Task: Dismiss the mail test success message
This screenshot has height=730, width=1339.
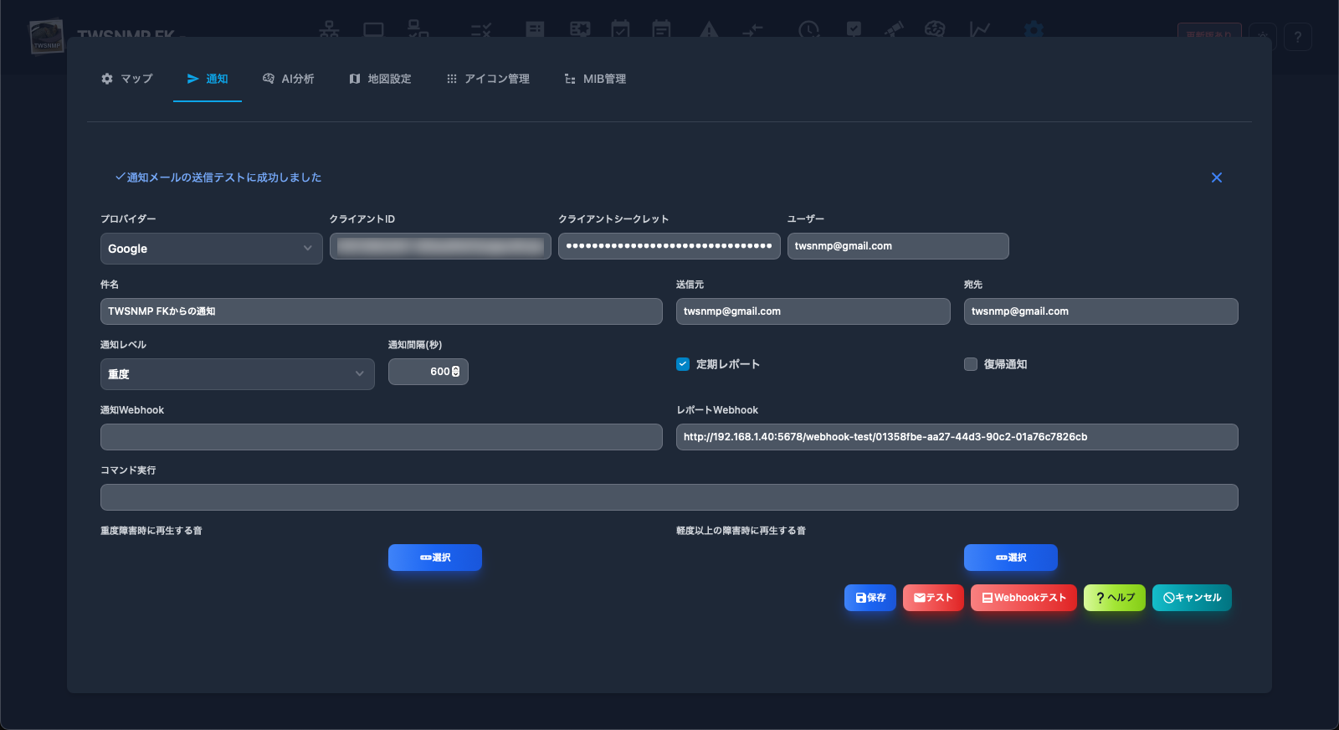Action: click(1217, 177)
